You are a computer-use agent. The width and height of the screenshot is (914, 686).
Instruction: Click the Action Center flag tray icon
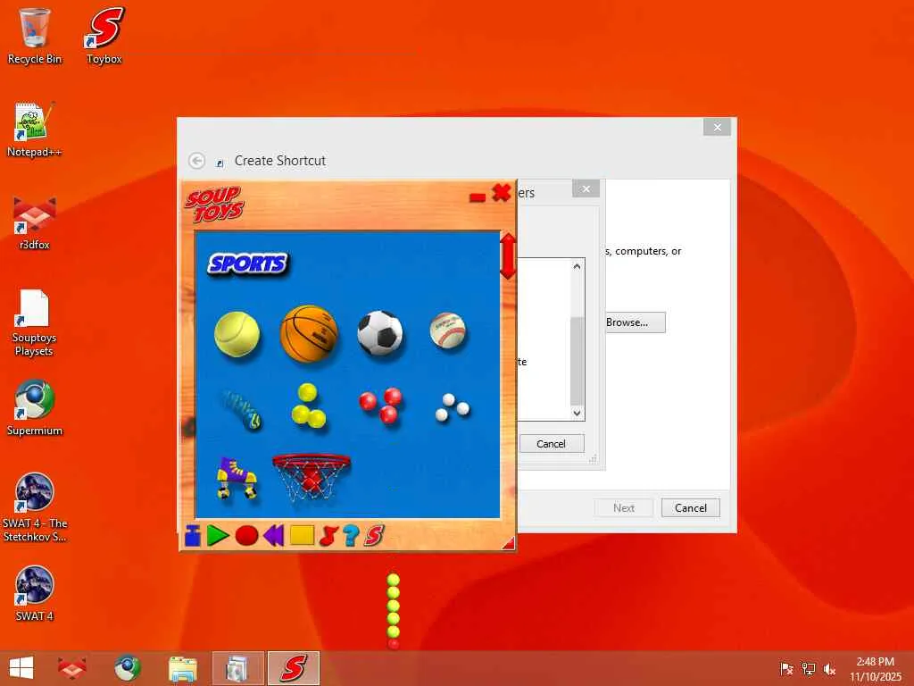click(786, 669)
